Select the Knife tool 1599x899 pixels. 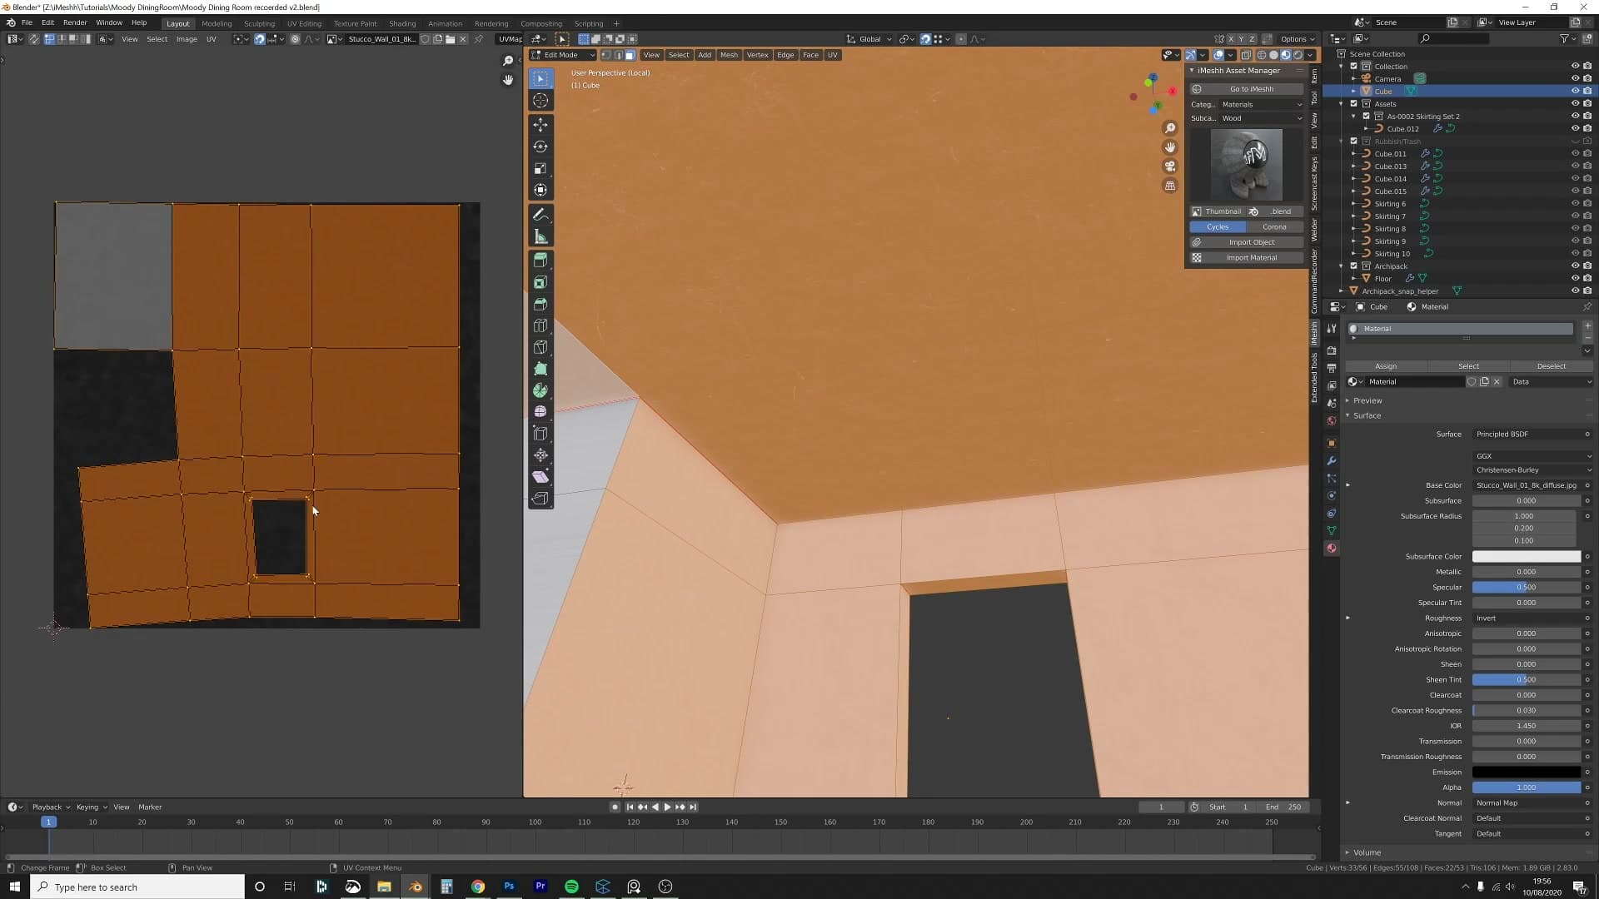click(540, 347)
